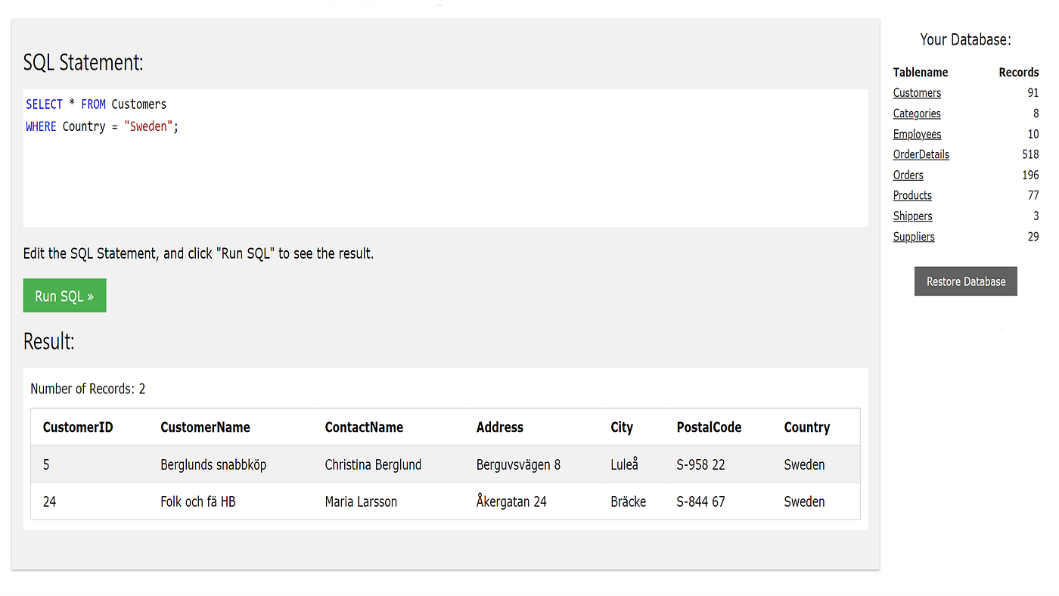The width and height of the screenshot is (1059, 596).
Task: Click the Records count for Customers
Action: (x=1034, y=92)
